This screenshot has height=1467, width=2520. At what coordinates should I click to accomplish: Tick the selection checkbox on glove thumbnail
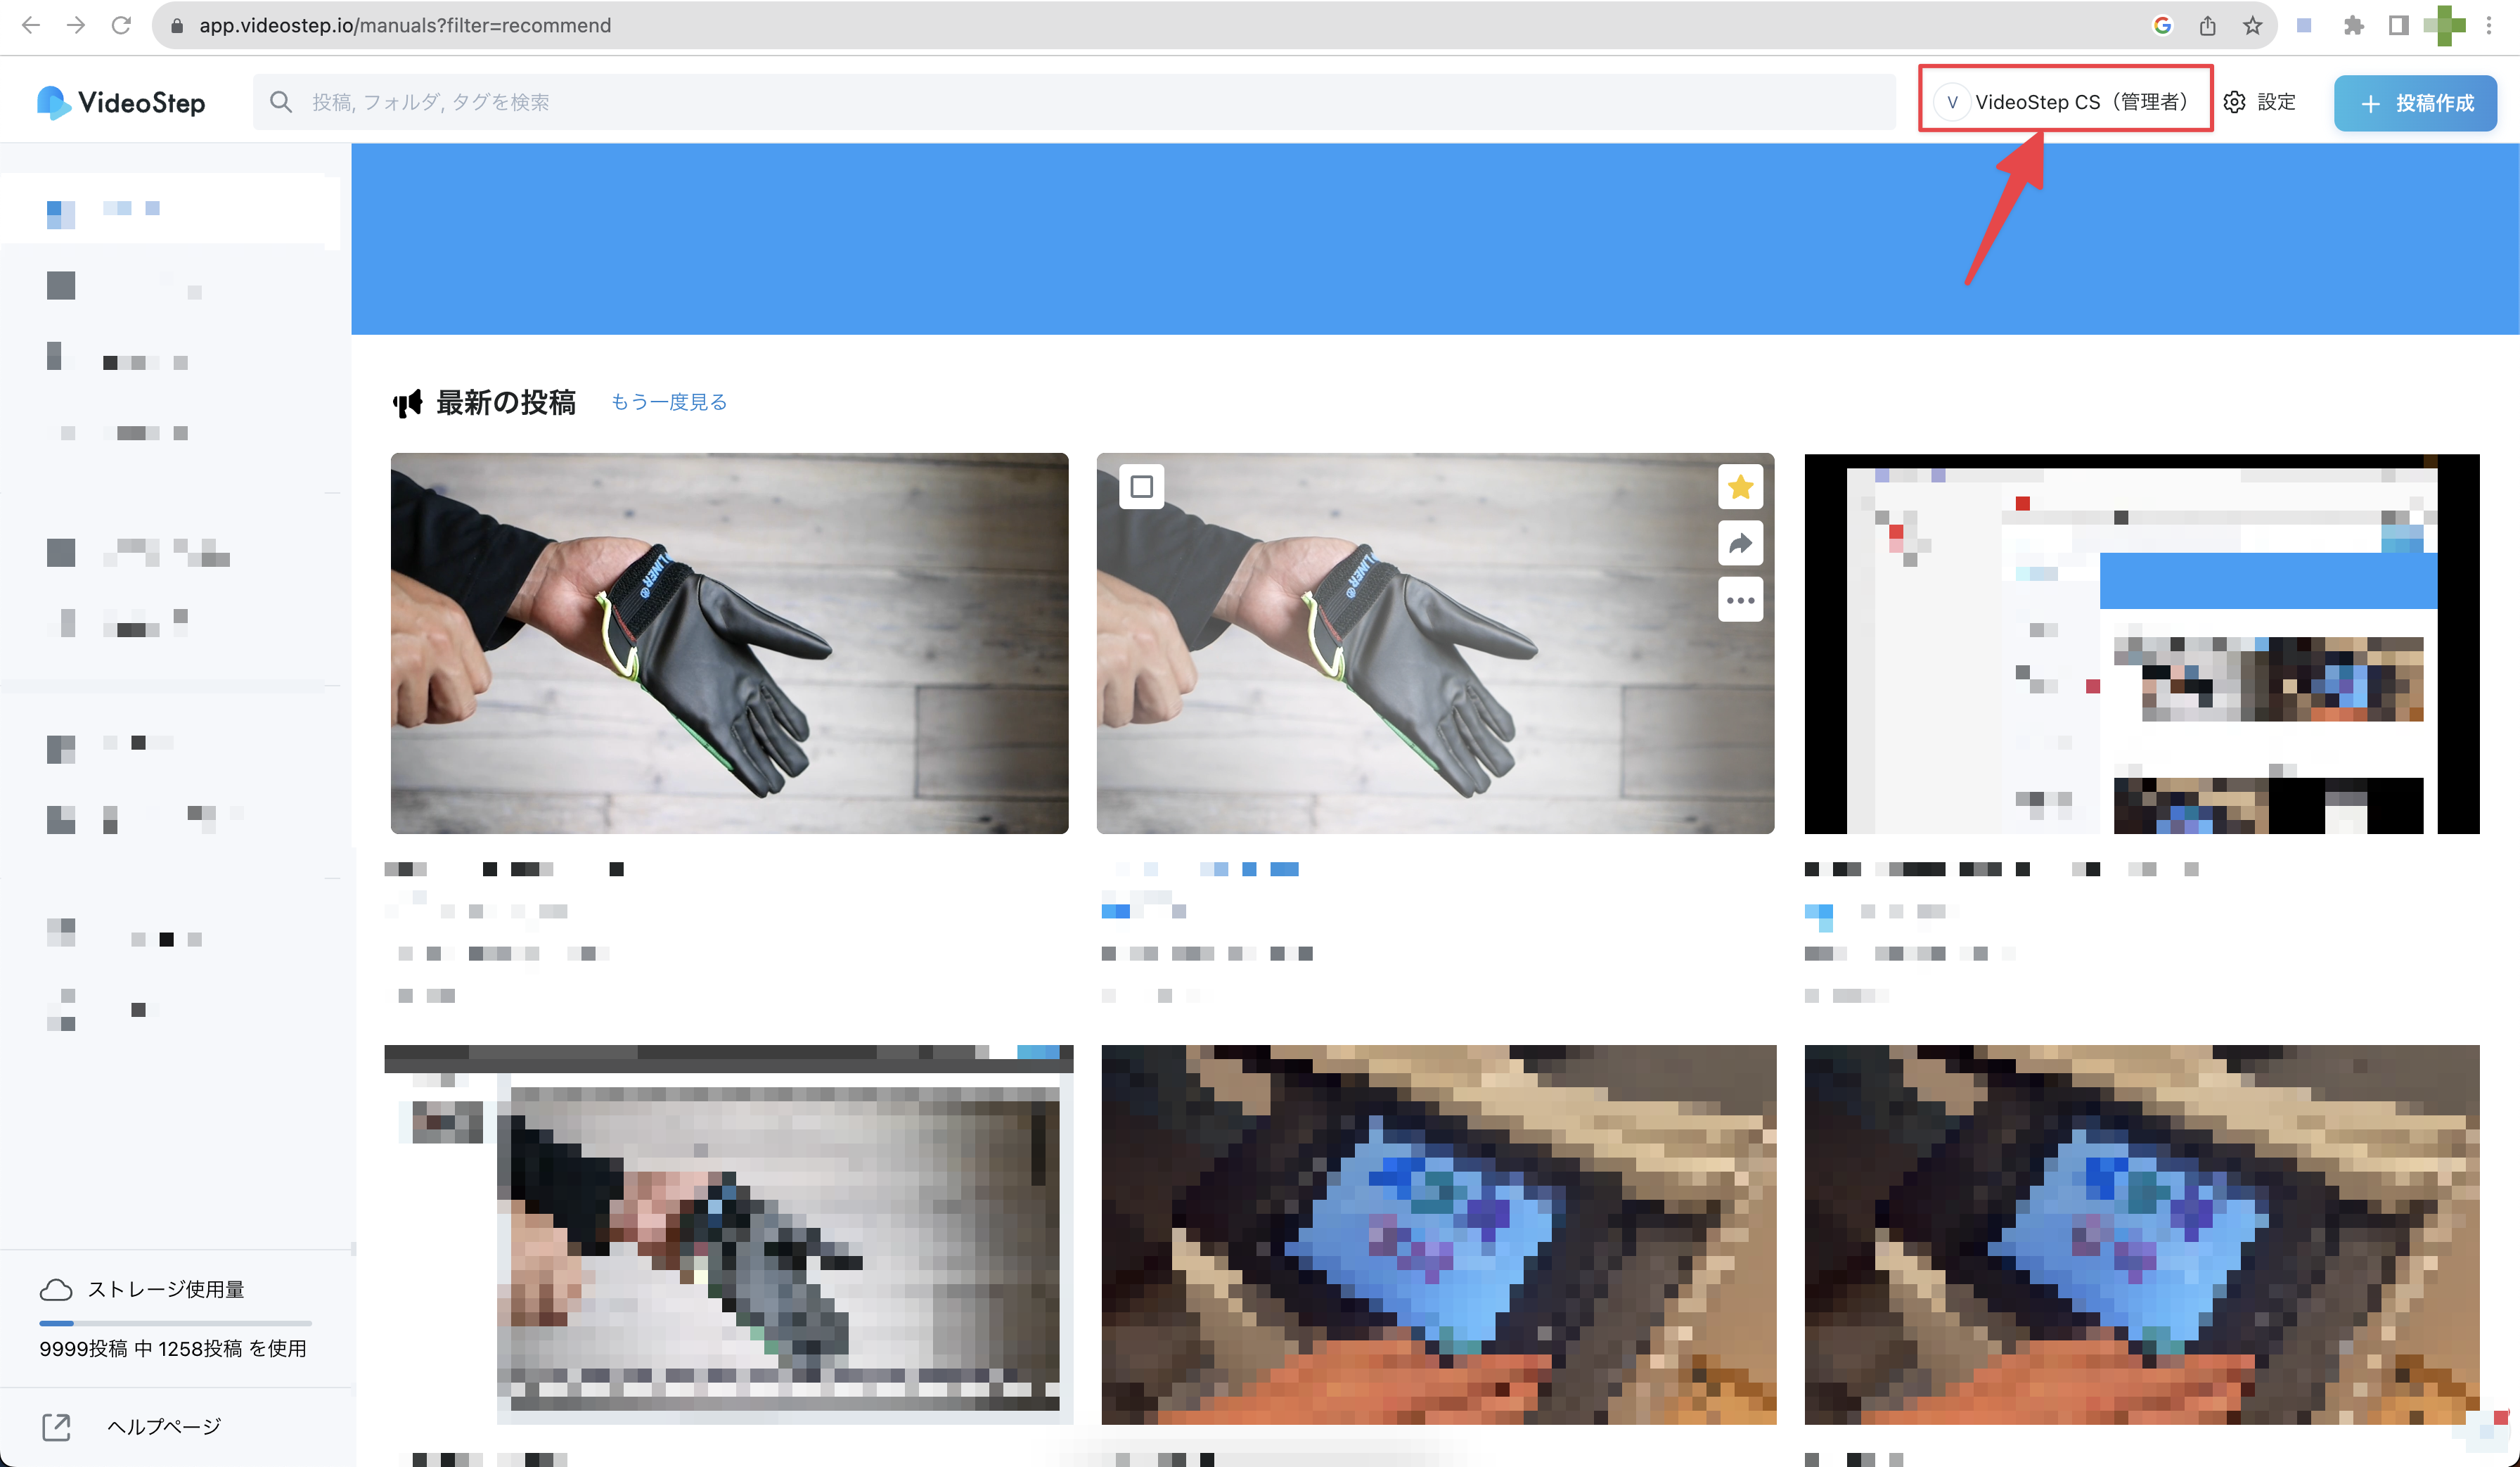[x=1141, y=487]
